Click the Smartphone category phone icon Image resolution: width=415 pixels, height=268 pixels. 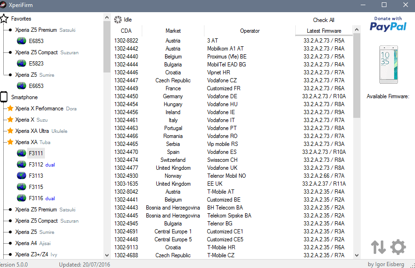click(4, 97)
